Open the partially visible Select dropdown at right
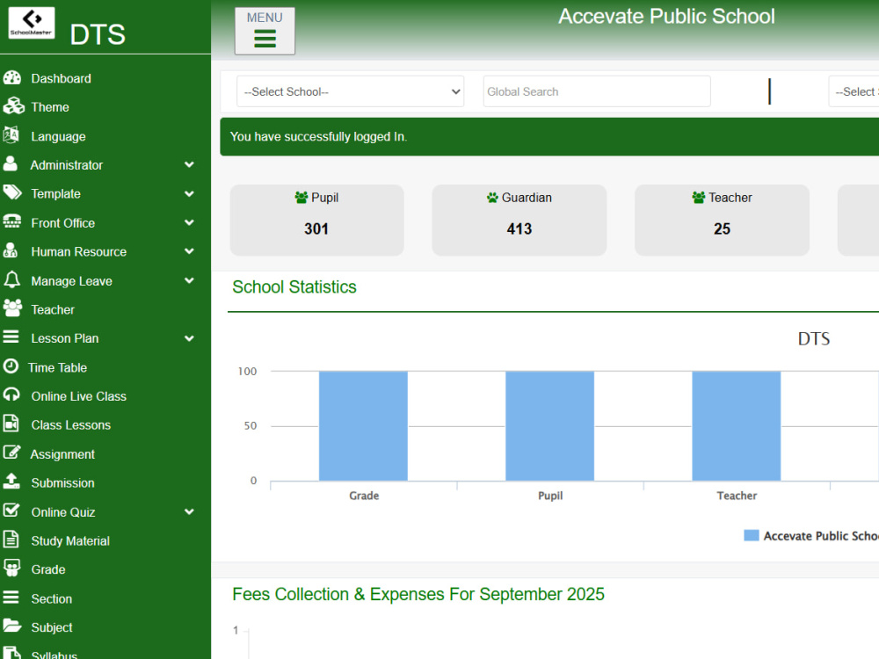This screenshot has height=659, width=879. 854,91
